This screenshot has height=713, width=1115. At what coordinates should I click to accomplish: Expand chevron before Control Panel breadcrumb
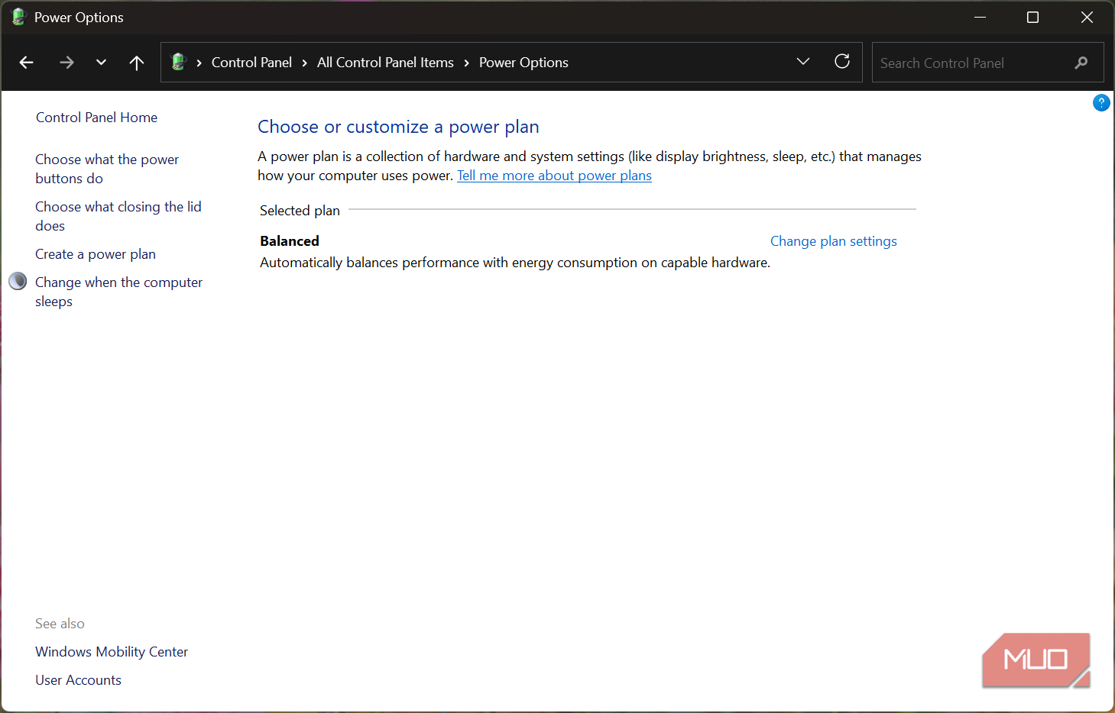199,63
